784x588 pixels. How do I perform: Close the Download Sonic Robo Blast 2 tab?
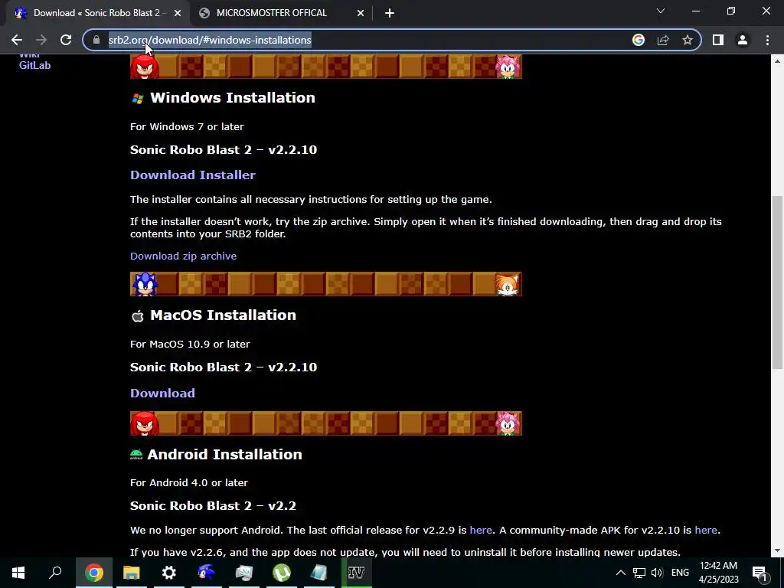click(178, 13)
